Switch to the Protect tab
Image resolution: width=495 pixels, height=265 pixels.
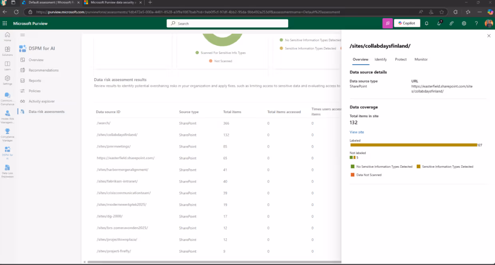(401, 59)
